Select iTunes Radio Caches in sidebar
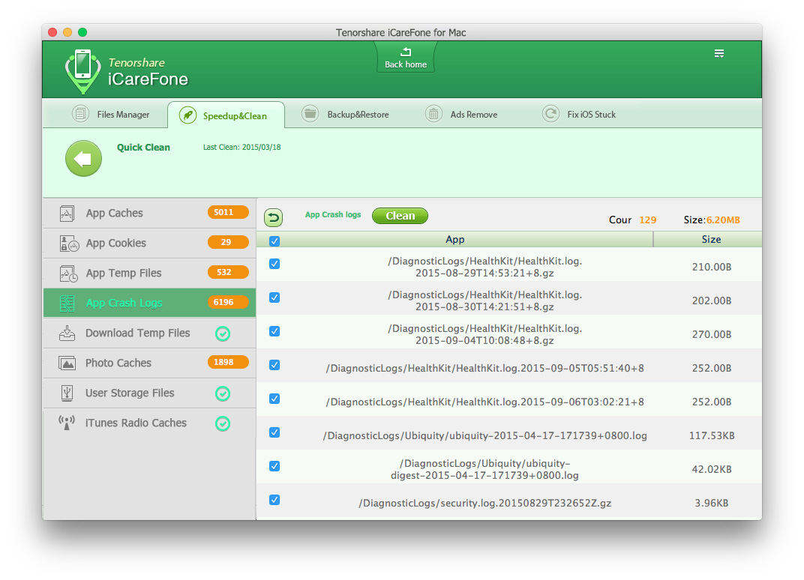Image resolution: width=804 pixels, height=580 pixels. (x=149, y=423)
